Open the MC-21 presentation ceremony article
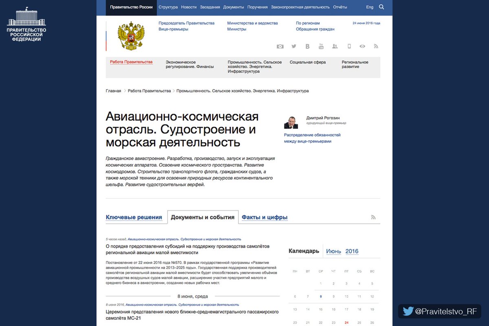Viewport: 489px width, 326px height. click(x=192, y=315)
